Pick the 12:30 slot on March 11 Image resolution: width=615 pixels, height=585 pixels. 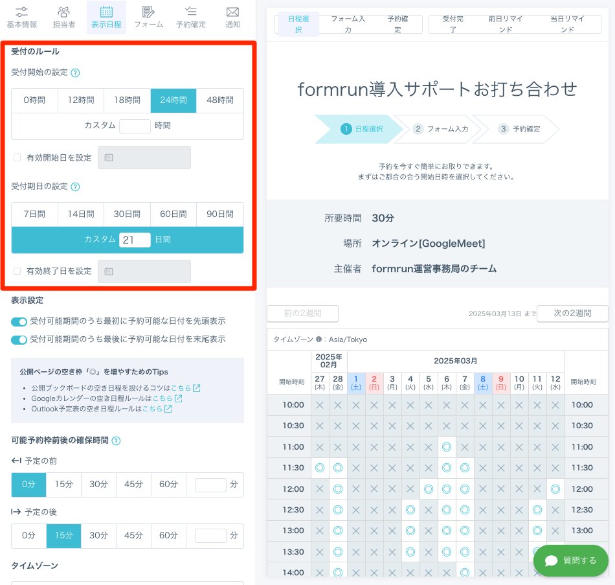pos(537,510)
